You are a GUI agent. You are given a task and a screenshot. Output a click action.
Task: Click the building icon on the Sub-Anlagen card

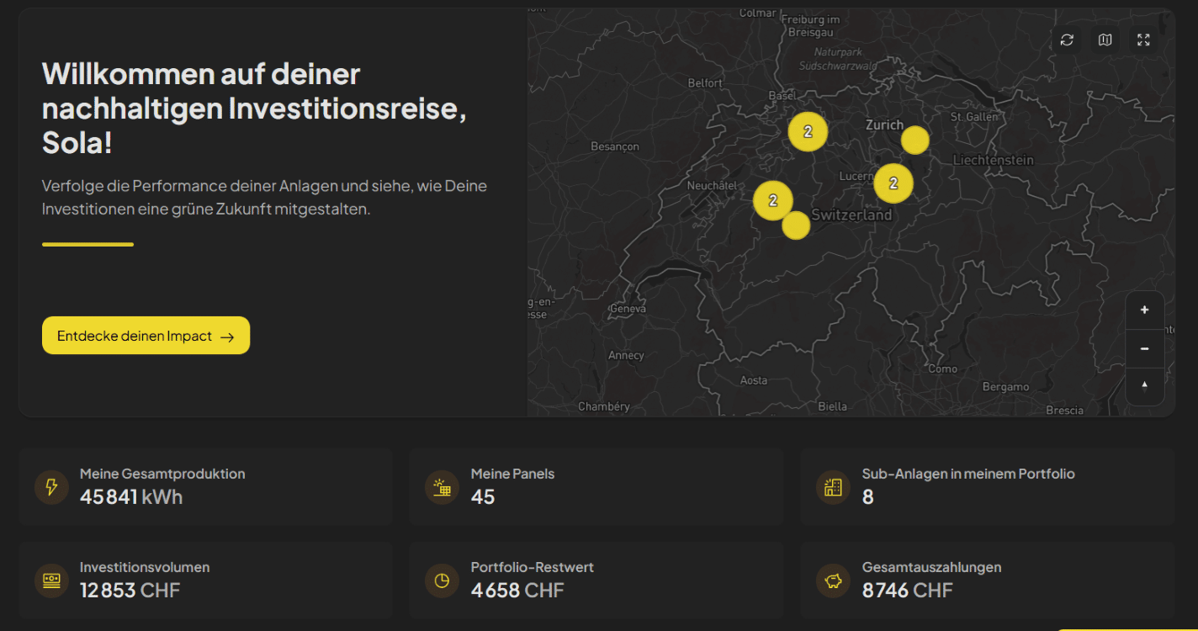click(833, 486)
